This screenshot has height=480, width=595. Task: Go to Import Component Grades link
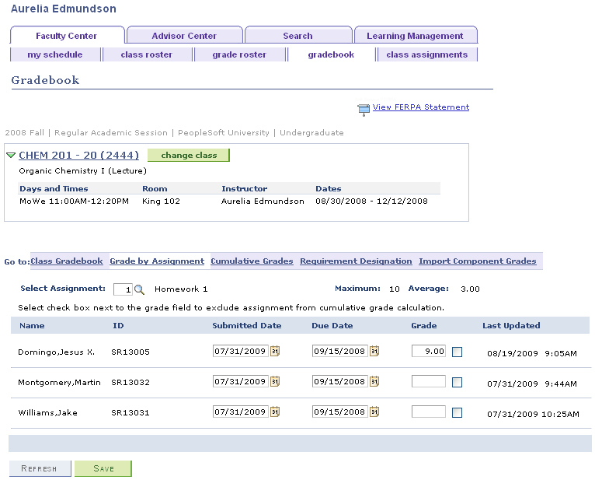[478, 261]
